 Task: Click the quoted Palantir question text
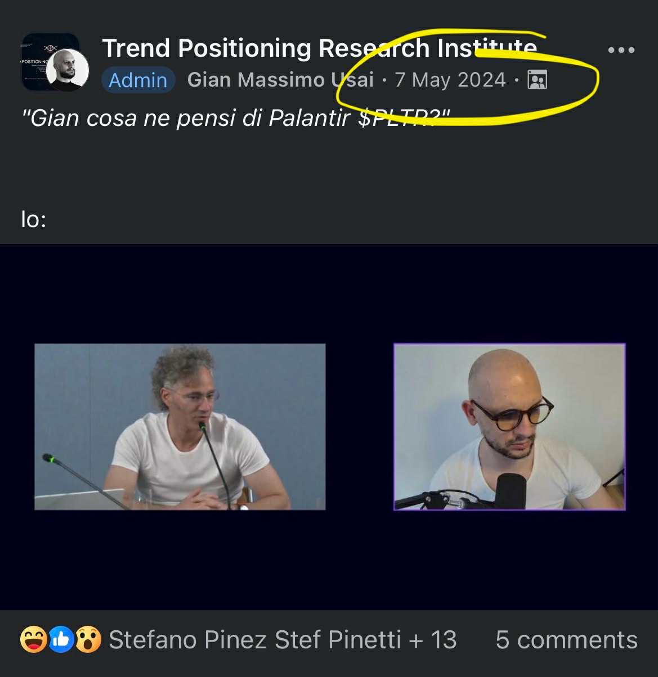click(x=235, y=118)
